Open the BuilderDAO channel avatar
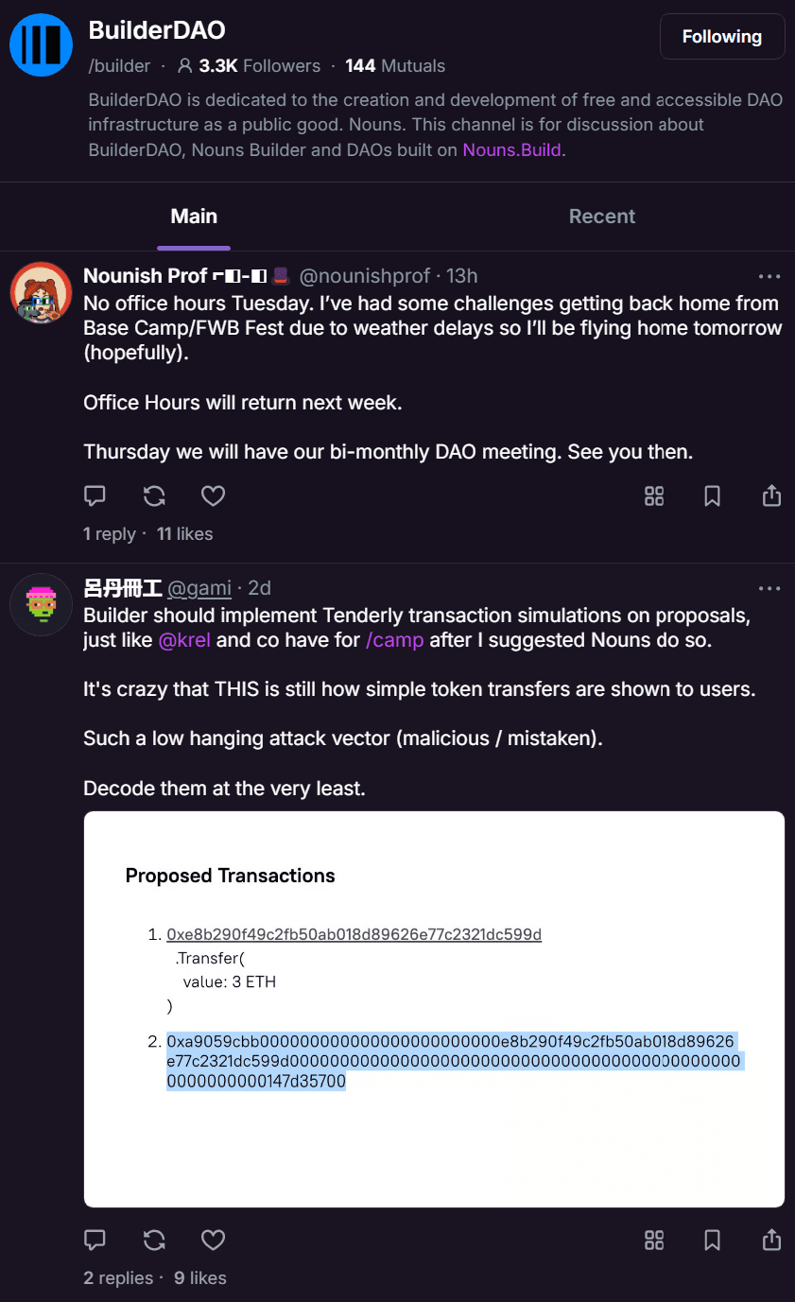 click(x=42, y=44)
